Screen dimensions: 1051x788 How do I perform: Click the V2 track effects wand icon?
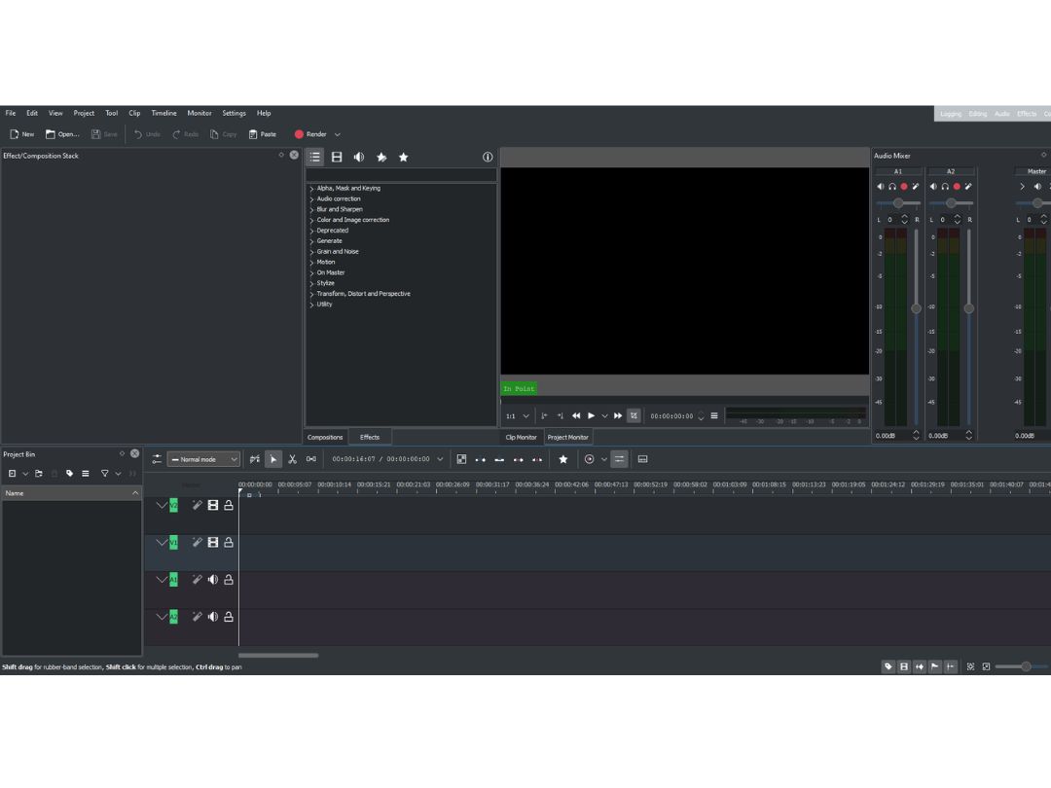click(x=197, y=505)
